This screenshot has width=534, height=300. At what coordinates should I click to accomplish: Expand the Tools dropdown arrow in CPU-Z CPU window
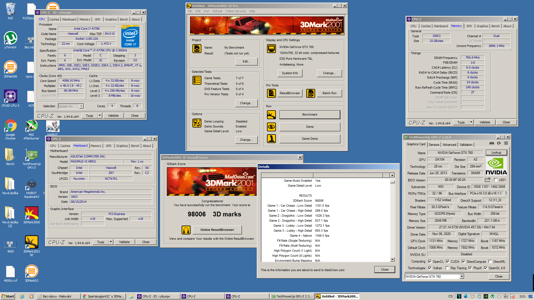tap(100, 116)
